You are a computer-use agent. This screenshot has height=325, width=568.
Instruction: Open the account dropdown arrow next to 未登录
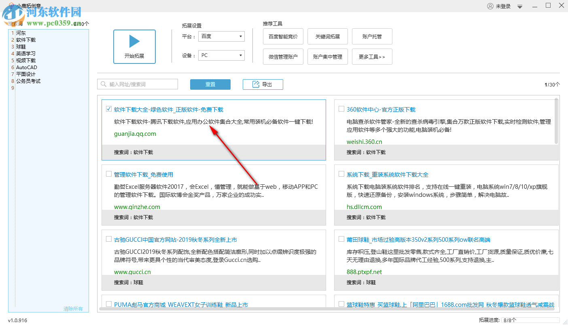click(x=519, y=6)
